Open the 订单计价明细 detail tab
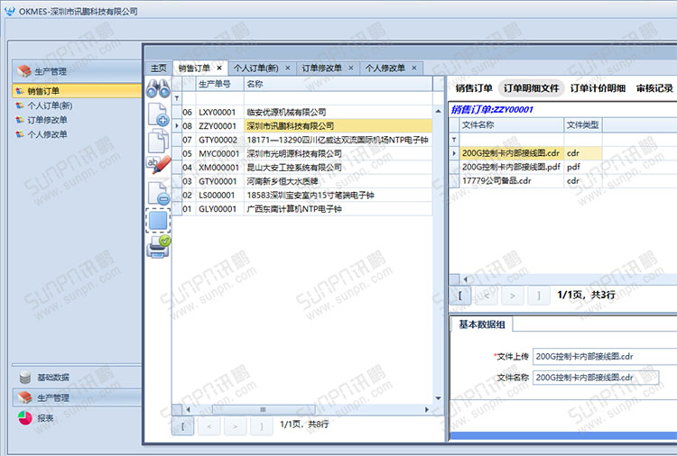677x456 pixels. pyautogui.click(x=598, y=88)
